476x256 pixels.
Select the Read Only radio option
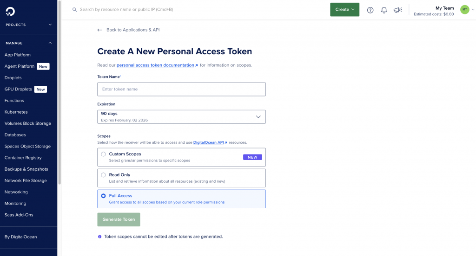tap(103, 175)
